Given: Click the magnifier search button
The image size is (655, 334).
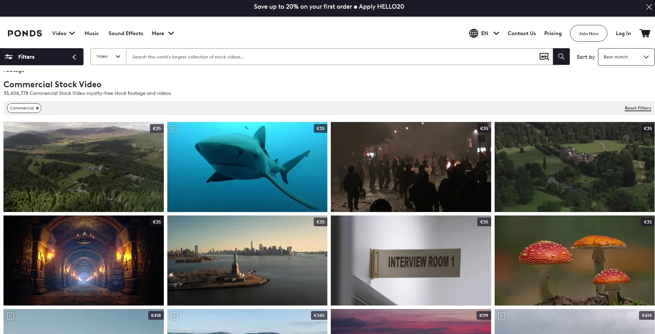Looking at the screenshot, I should tap(561, 57).
